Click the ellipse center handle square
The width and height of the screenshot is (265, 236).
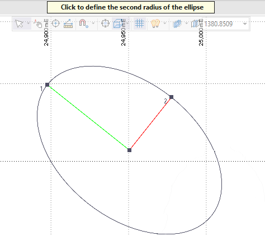pos(129,150)
